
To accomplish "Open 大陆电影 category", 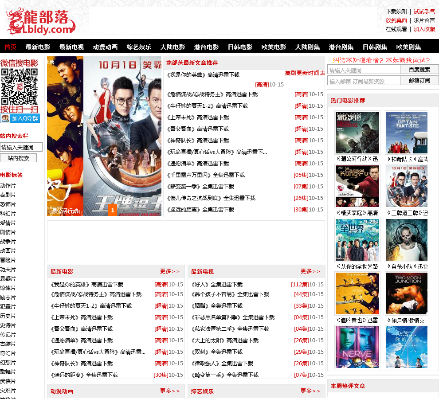I will point(172,47).
